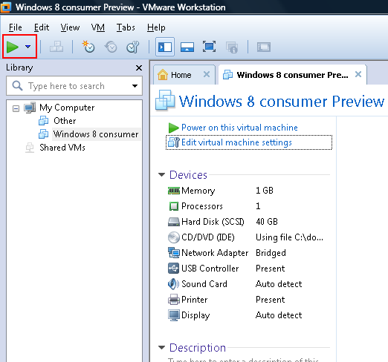Image resolution: width=388 pixels, height=362 pixels.
Task: Select the Display device label
Action: click(x=195, y=315)
